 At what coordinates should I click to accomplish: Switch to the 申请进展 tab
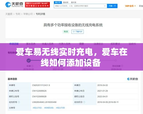click(14, 44)
